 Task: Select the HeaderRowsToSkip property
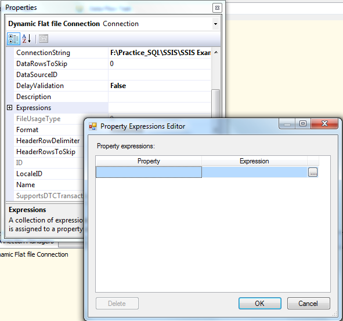point(49,152)
